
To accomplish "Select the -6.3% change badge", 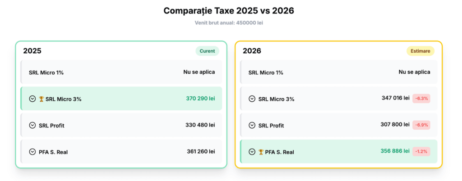I will coord(421,98).
